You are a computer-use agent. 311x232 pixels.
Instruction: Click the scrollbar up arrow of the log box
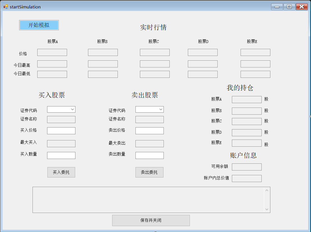pos(267,190)
